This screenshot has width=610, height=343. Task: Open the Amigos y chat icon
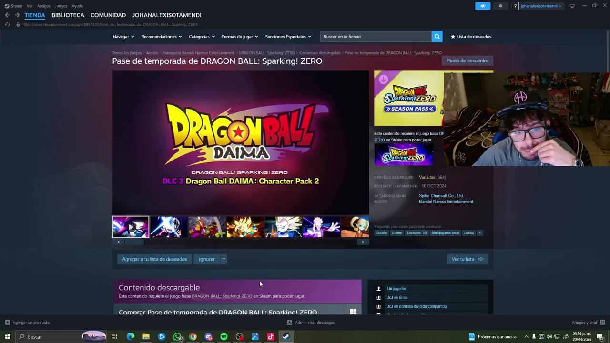coord(602,323)
